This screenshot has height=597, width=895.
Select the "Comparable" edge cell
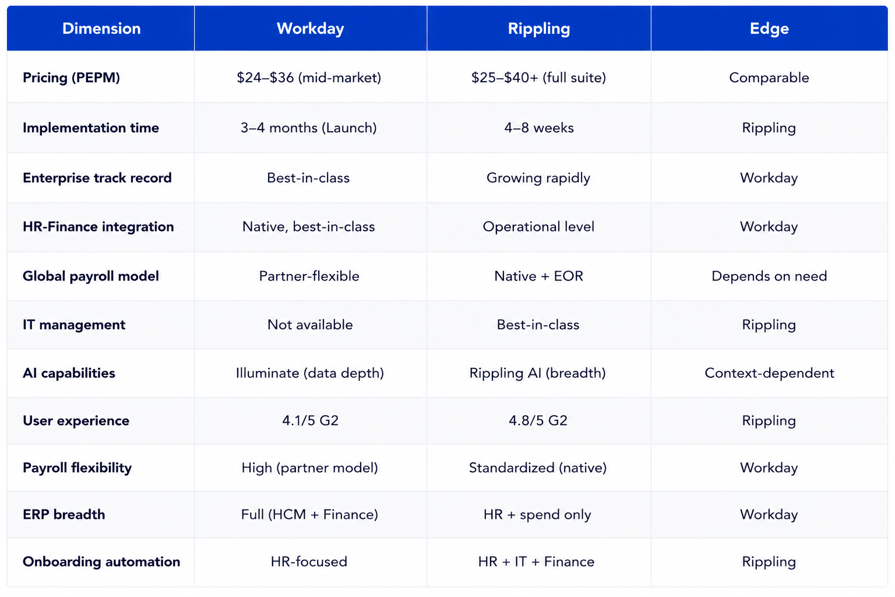pyautogui.click(x=769, y=78)
